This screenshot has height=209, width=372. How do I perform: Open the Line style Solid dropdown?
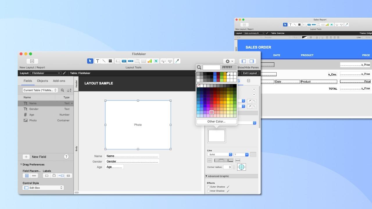pos(220,154)
